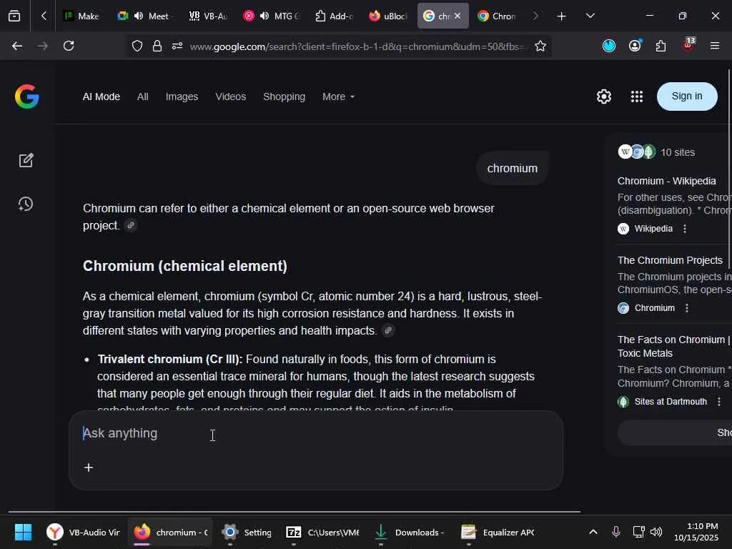Select the Videos search tab
This screenshot has width=732, height=549.
(231, 97)
